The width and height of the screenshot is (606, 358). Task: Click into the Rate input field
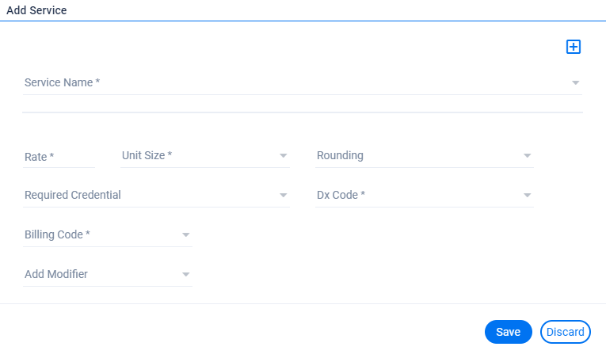click(59, 157)
